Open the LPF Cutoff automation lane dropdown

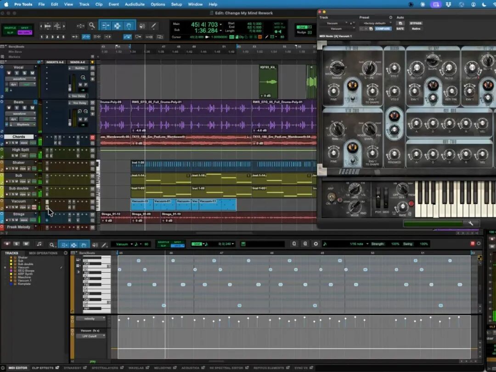[90, 336]
